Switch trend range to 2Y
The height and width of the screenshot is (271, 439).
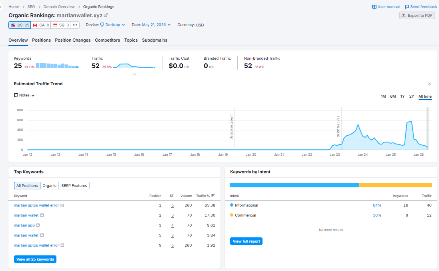[x=411, y=96]
